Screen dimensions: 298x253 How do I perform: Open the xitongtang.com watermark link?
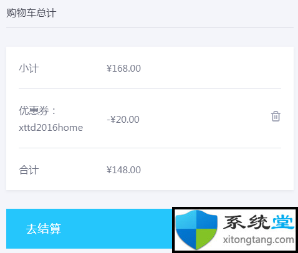[258, 240]
